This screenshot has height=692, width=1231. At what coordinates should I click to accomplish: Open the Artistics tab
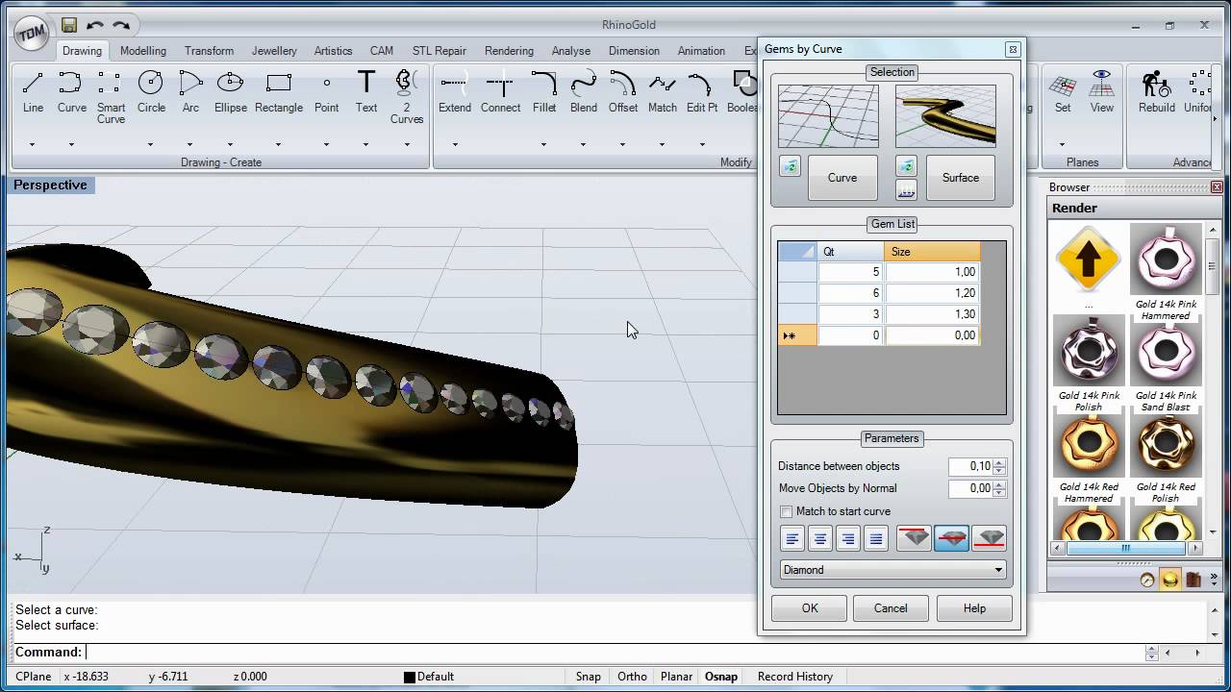334,51
